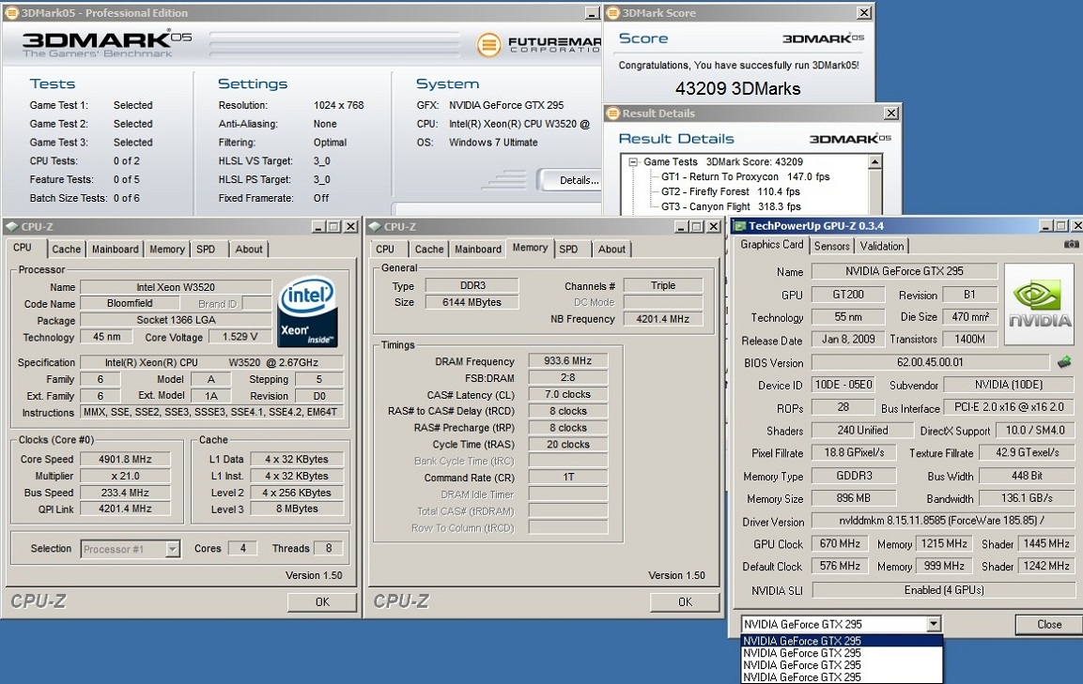This screenshot has width=1083, height=684.
Task: Open the Processor #1 selection dropdown
Action: (173, 549)
